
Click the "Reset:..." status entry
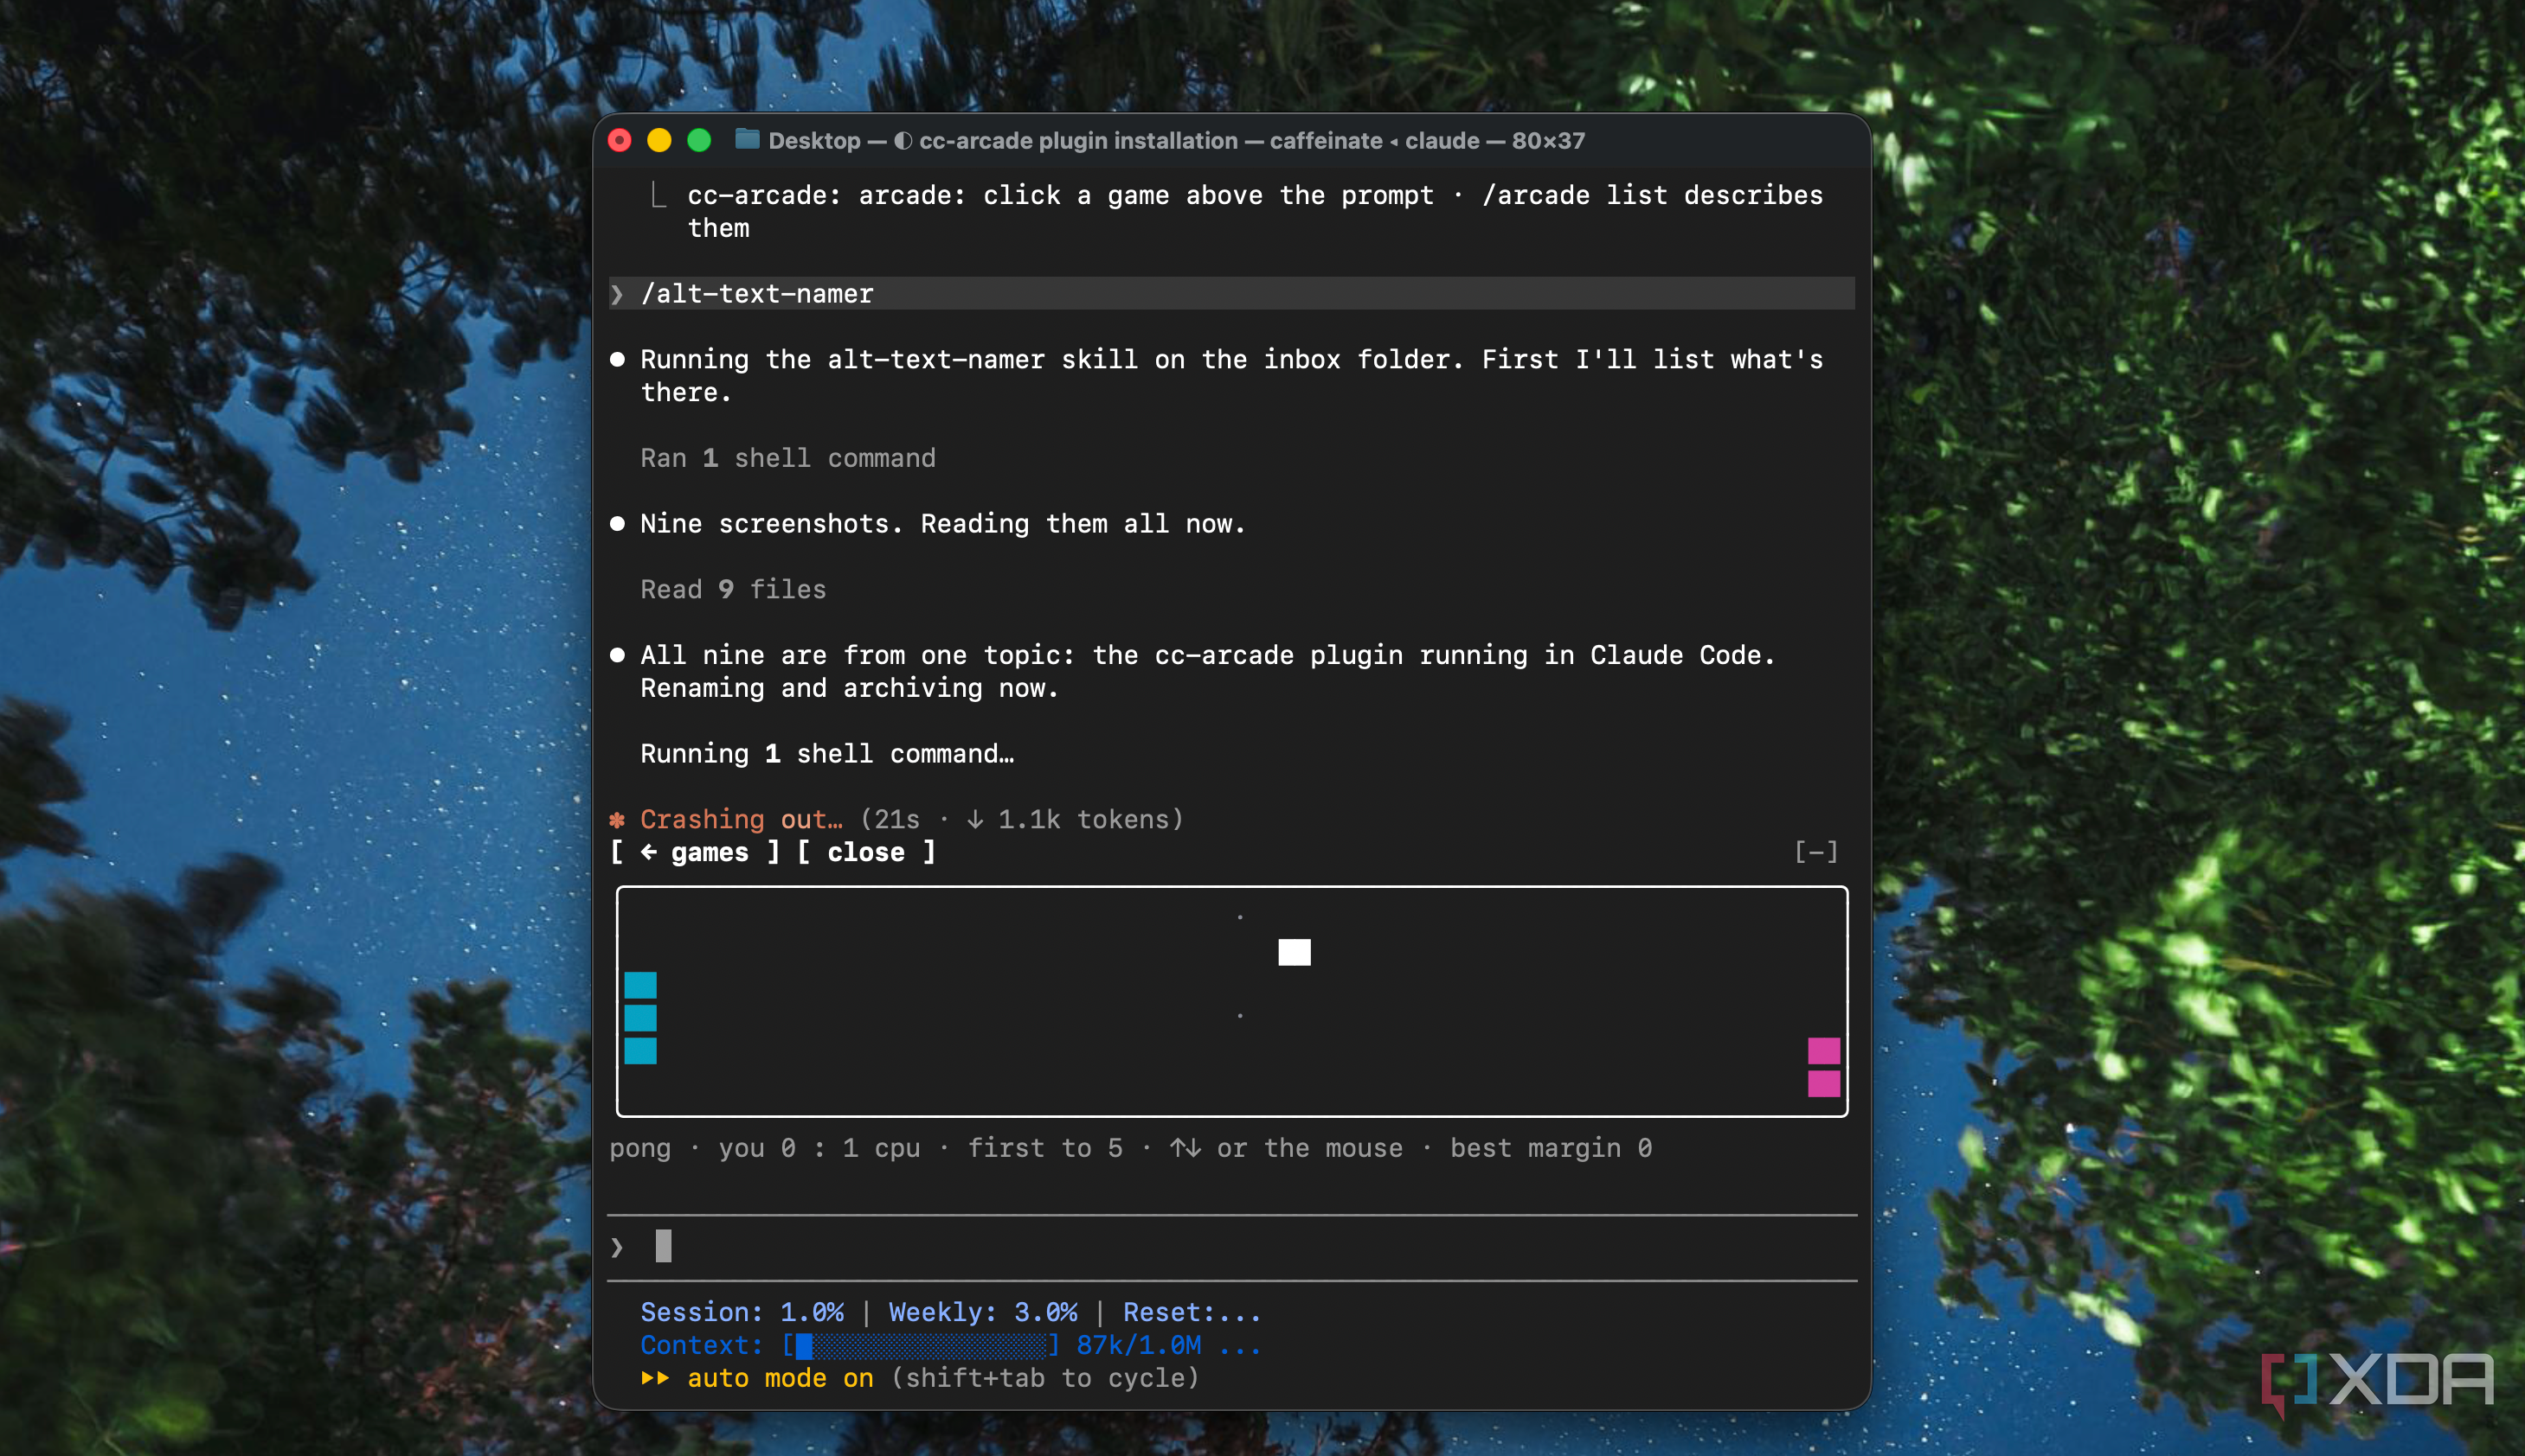(x=1192, y=1312)
